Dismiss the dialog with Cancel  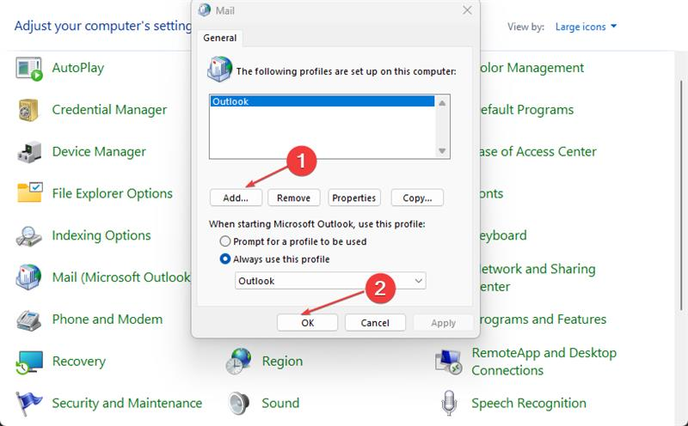coord(375,323)
